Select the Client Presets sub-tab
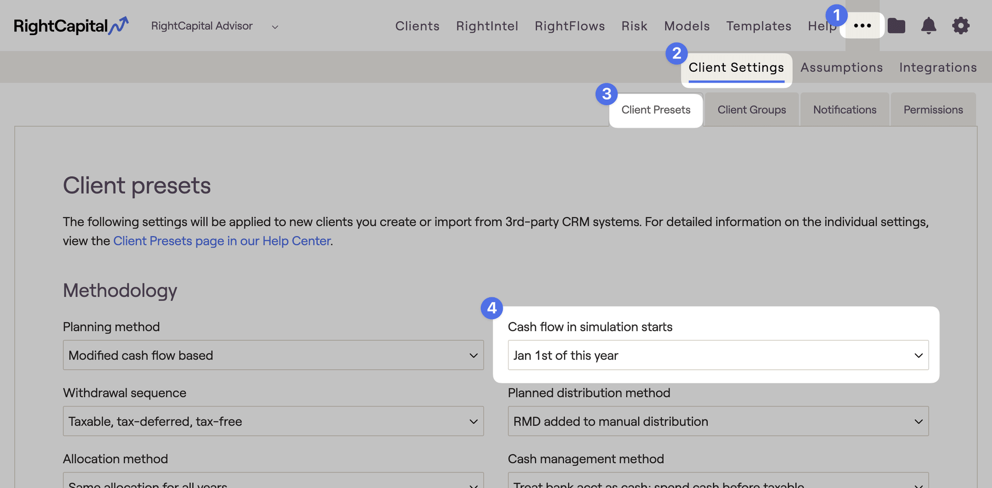This screenshot has height=488, width=992. (x=656, y=110)
